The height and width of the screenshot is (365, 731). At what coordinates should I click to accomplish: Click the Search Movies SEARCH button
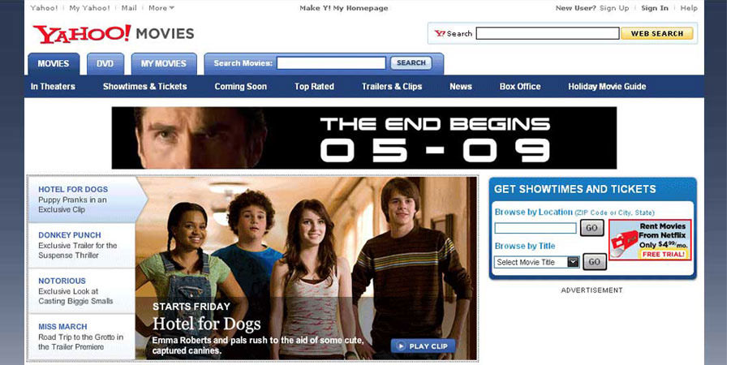pyautogui.click(x=411, y=63)
